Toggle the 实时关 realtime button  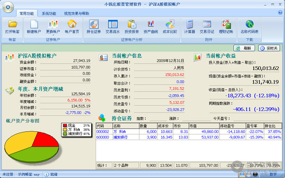pyautogui.click(x=269, y=48)
